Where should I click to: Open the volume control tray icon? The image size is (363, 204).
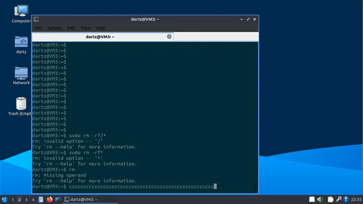[320, 199]
